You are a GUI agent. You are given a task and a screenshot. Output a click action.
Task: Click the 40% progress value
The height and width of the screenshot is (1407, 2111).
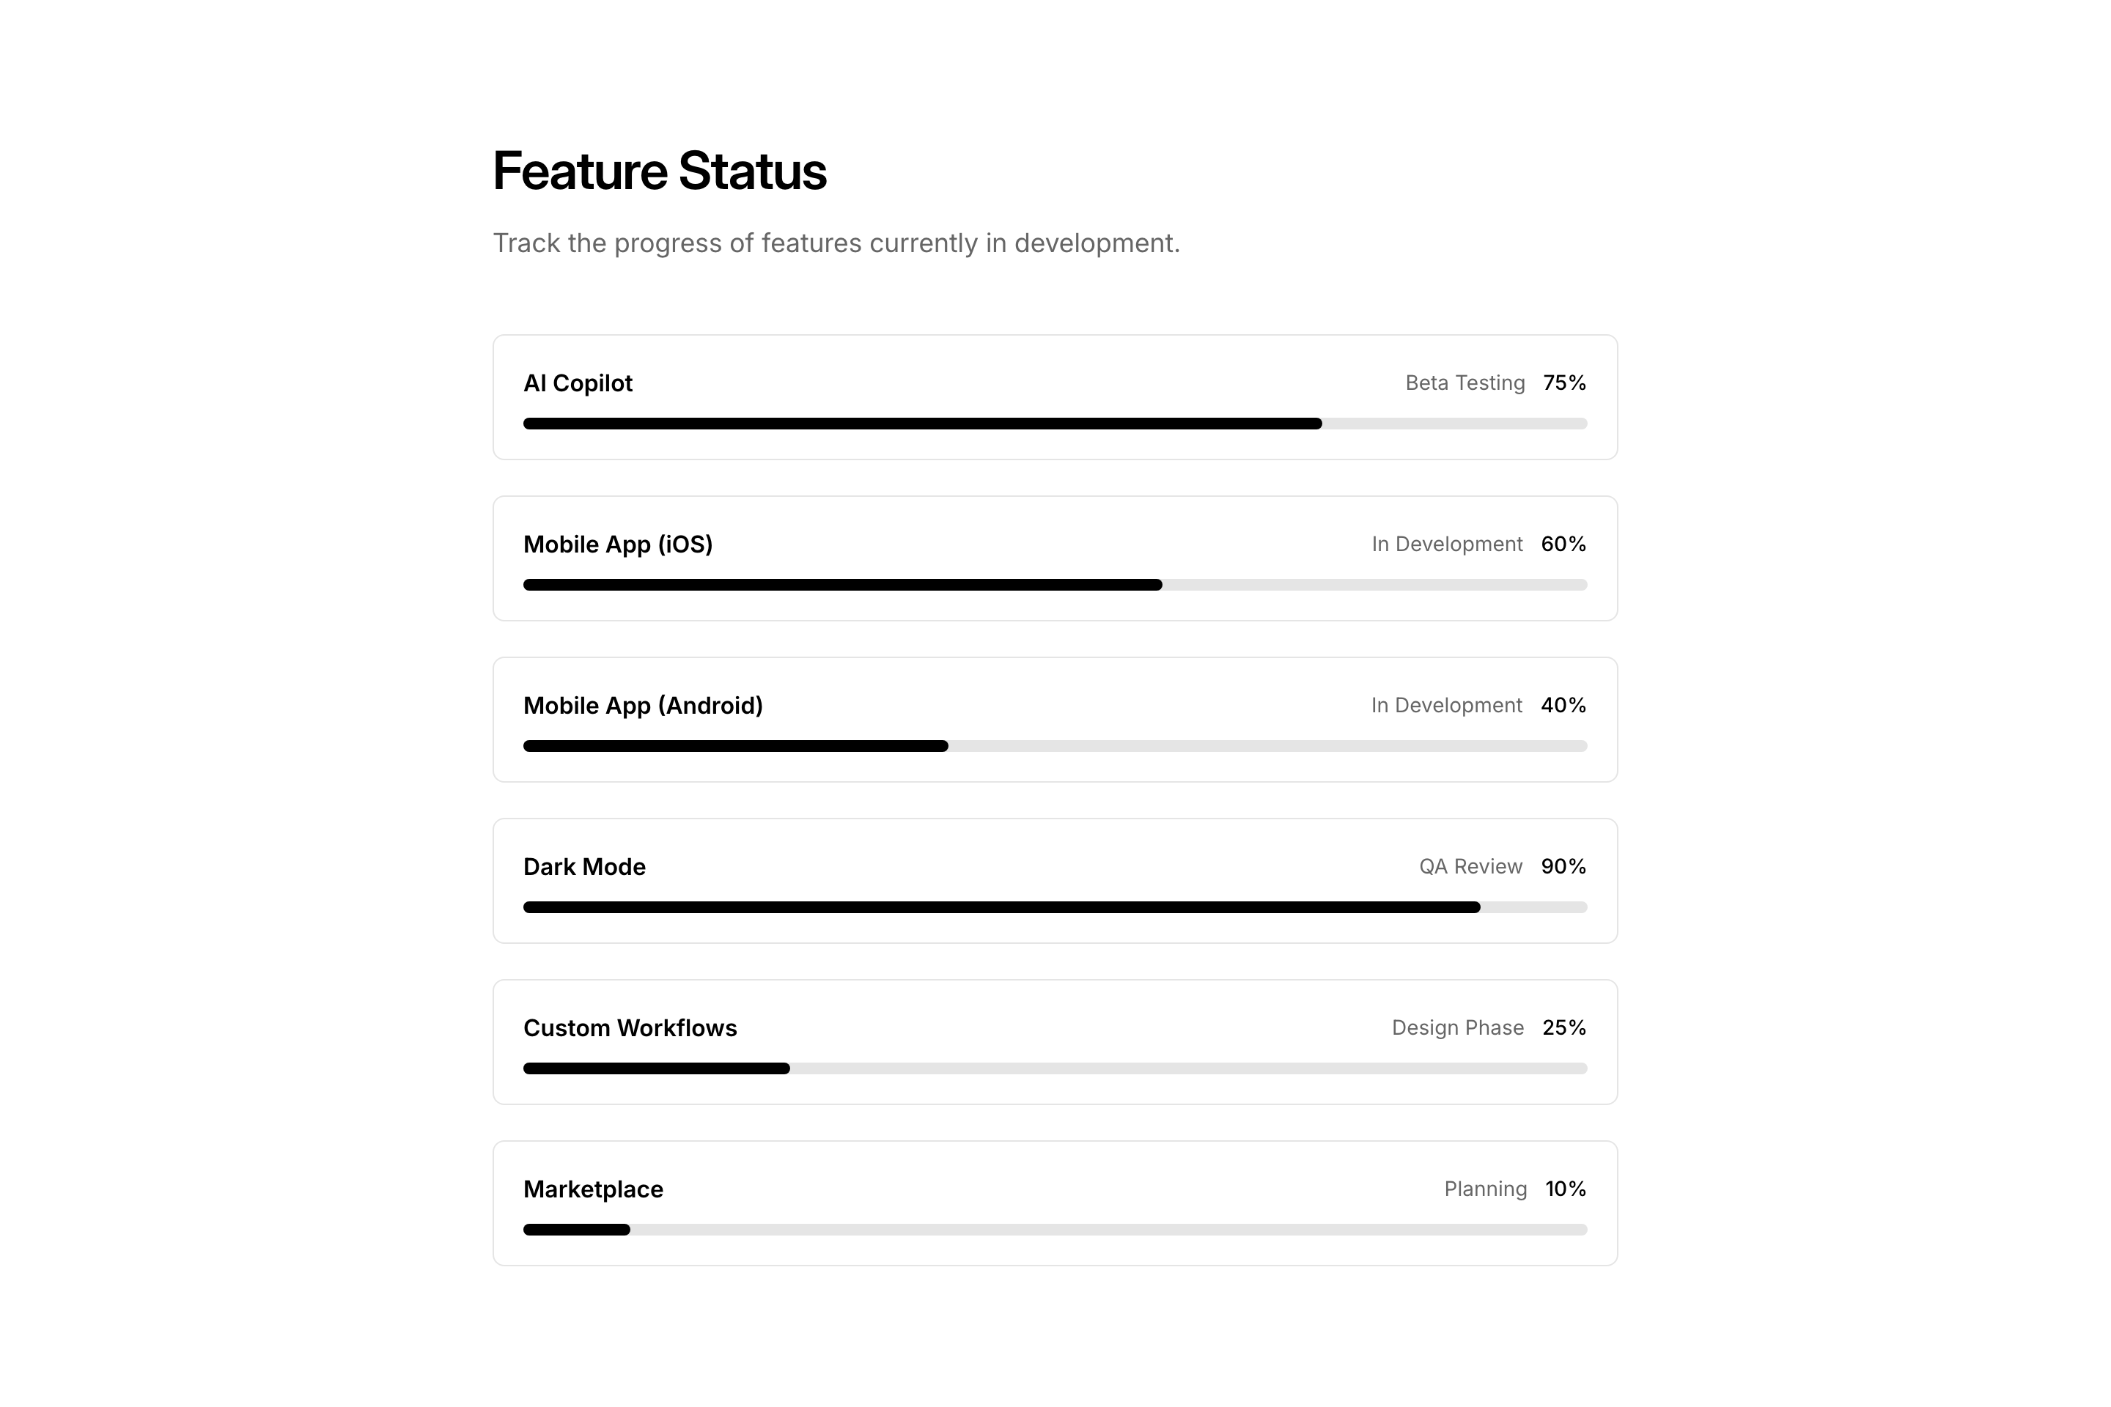[x=1563, y=705]
